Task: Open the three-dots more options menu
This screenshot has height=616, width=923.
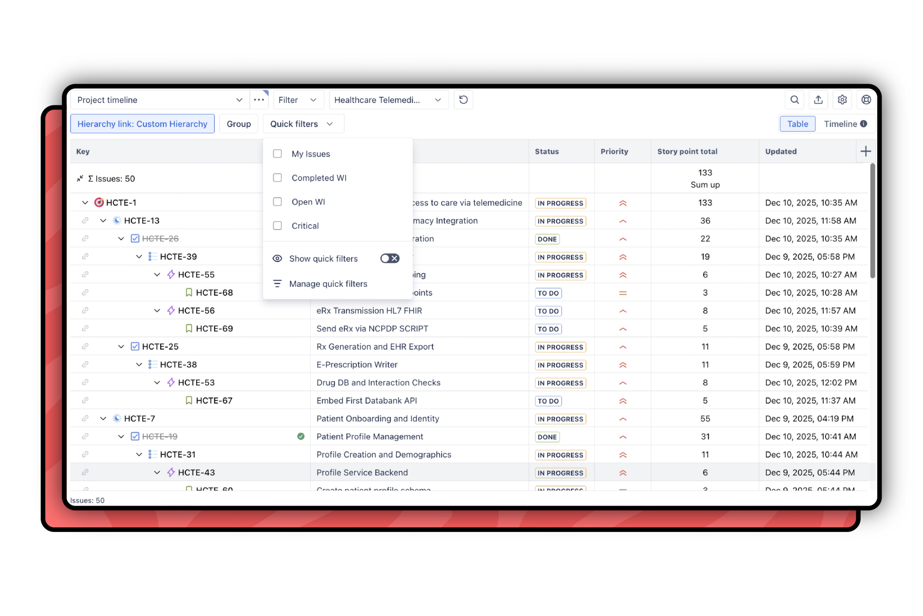Action: pyautogui.click(x=259, y=100)
